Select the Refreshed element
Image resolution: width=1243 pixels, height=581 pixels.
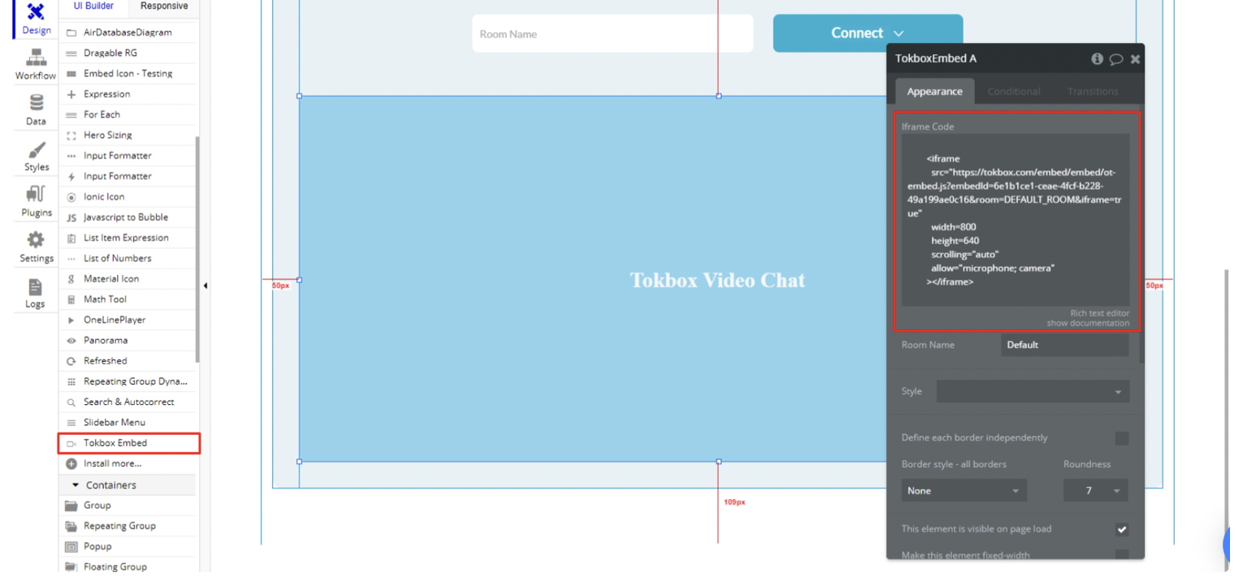[x=128, y=361]
